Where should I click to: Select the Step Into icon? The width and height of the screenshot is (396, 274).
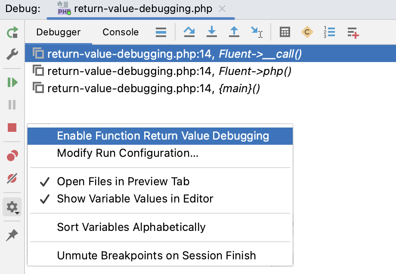point(212,32)
